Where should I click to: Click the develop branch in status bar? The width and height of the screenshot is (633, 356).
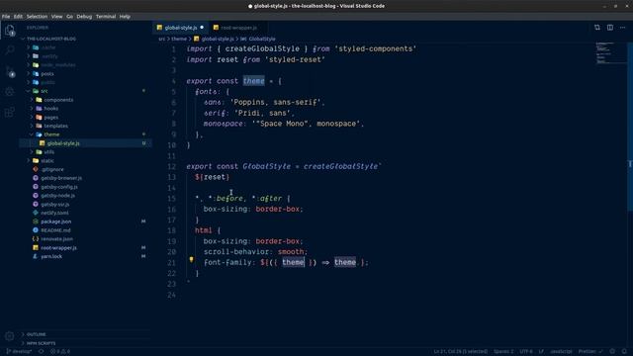pyautogui.click(x=20, y=352)
